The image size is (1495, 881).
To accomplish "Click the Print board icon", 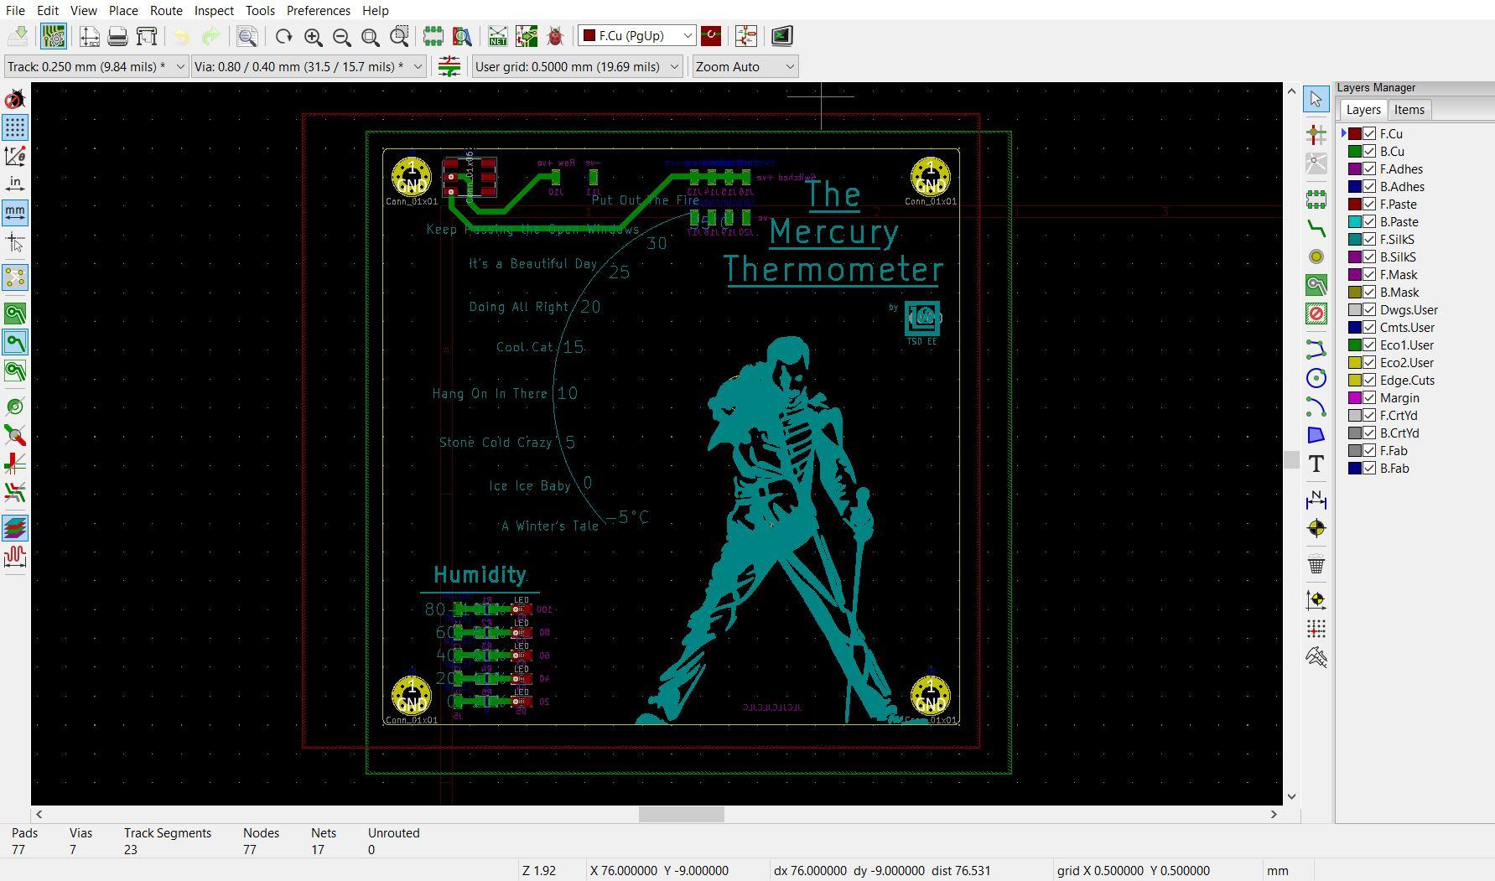I will coord(117,36).
